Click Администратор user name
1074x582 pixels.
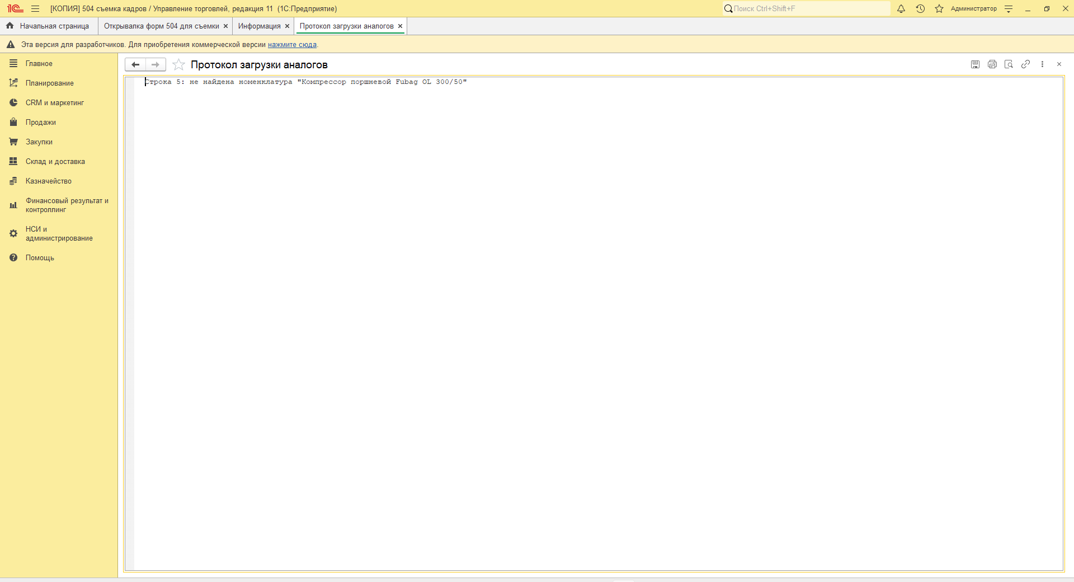tap(973, 8)
